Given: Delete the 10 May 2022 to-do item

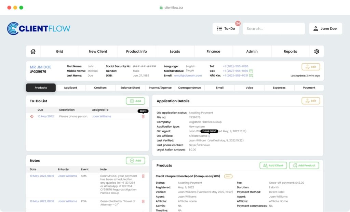Looking at the screenshot, I should [143, 117].
